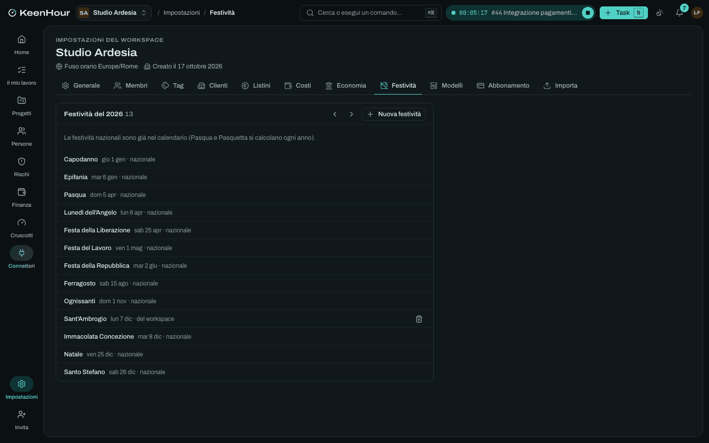This screenshot has width=709, height=443.
Task: Open the LF user avatar menu
Action: [697, 13]
